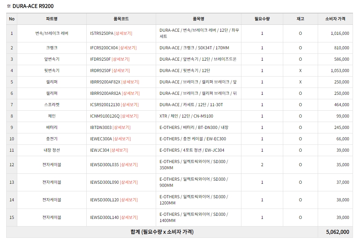This screenshot has height=242, width=354.
Task: Click price 586,000
Action: point(342,59)
